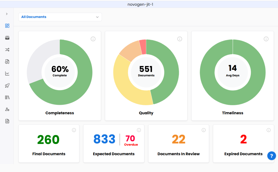This screenshot has width=278, height=172.
Task: Click the Expired Documents label
Action: pos(243,154)
